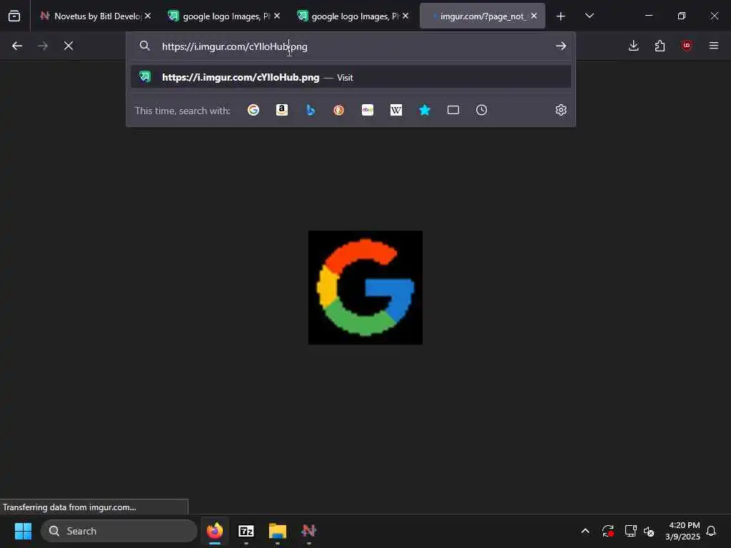Image resolution: width=731 pixels, height=548 pixels.
Task: Close the second google logo Images tab
Action: tap(405, 16)
